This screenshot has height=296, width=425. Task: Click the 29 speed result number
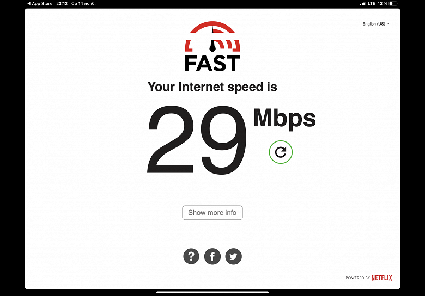(x=197, y=140)
